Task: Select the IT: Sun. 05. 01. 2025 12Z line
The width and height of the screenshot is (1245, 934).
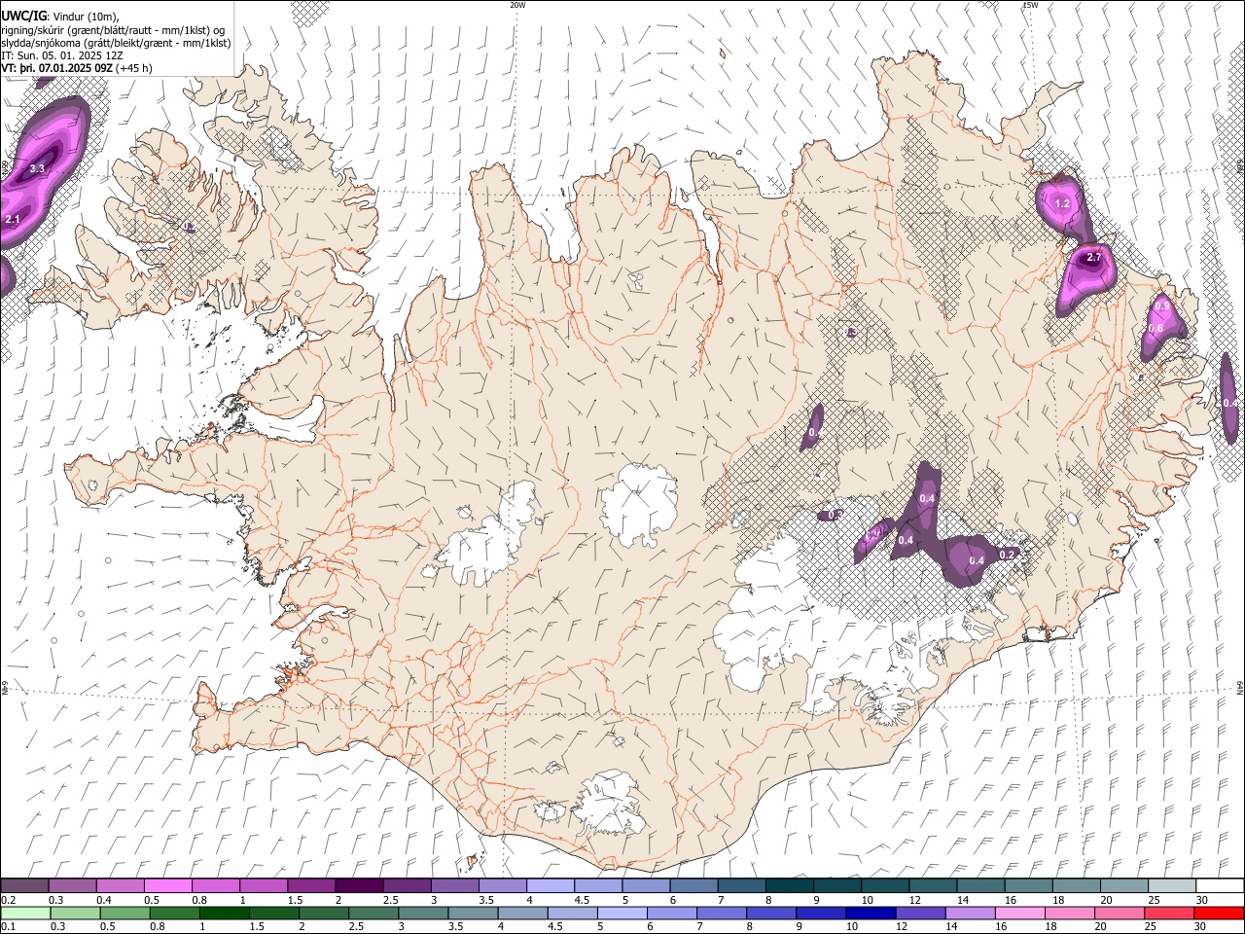Action: (61, 55)
